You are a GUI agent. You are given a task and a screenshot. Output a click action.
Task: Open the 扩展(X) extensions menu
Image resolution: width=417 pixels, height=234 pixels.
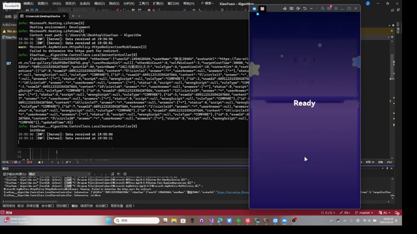point(158,3)
